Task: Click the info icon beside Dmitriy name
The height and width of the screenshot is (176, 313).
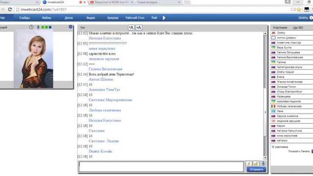Action: coord(311,18)
